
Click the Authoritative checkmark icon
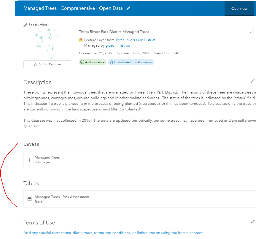(82, 62)
